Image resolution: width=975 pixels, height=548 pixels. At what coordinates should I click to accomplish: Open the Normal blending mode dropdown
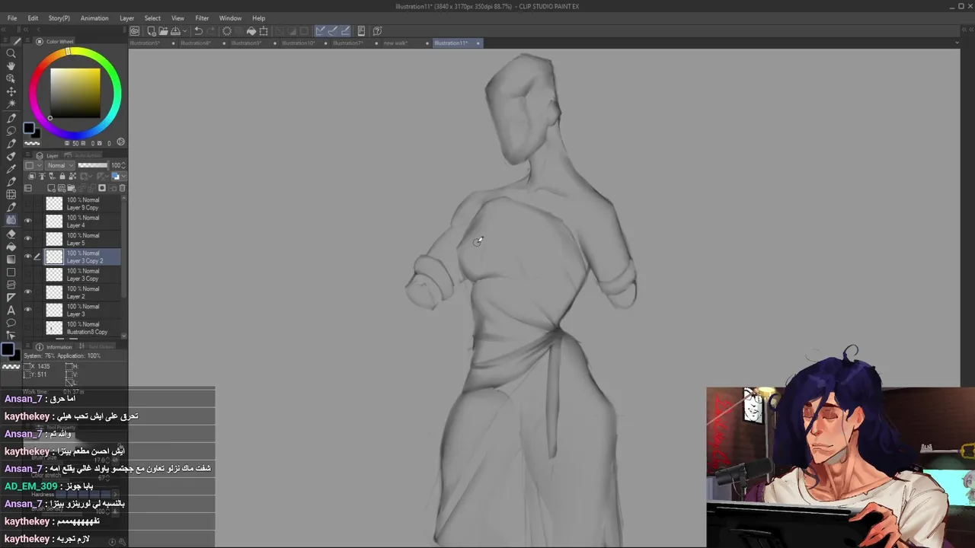pyautogui.click(x=60, y=165)
